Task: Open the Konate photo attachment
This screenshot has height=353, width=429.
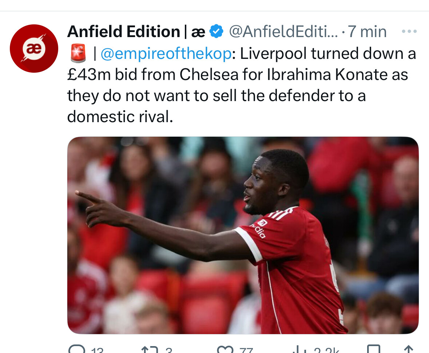Action: (243, 235)
